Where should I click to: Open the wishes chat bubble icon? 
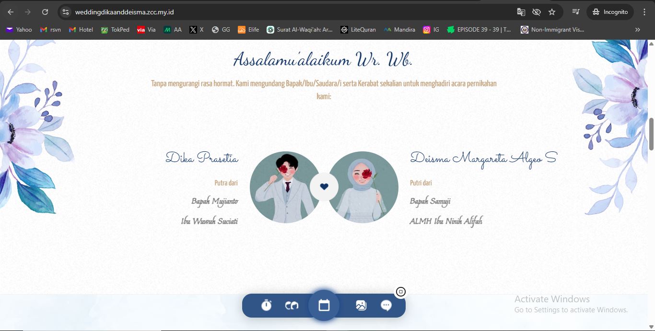pos(386,305)
